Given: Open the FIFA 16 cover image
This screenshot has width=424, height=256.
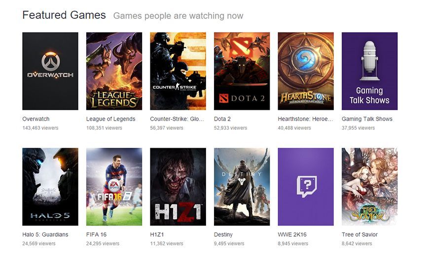Looking at the screenshot, I should click(x=114, y=187).
